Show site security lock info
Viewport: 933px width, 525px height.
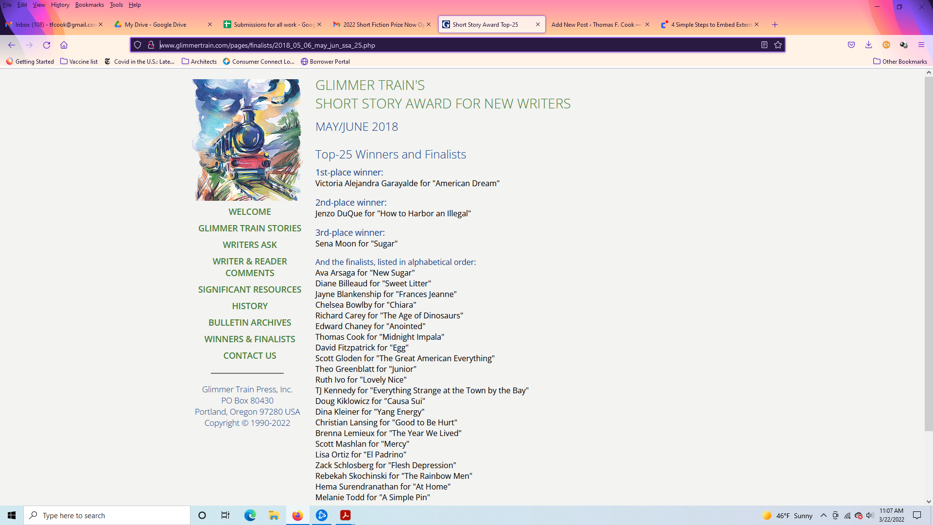151,45
